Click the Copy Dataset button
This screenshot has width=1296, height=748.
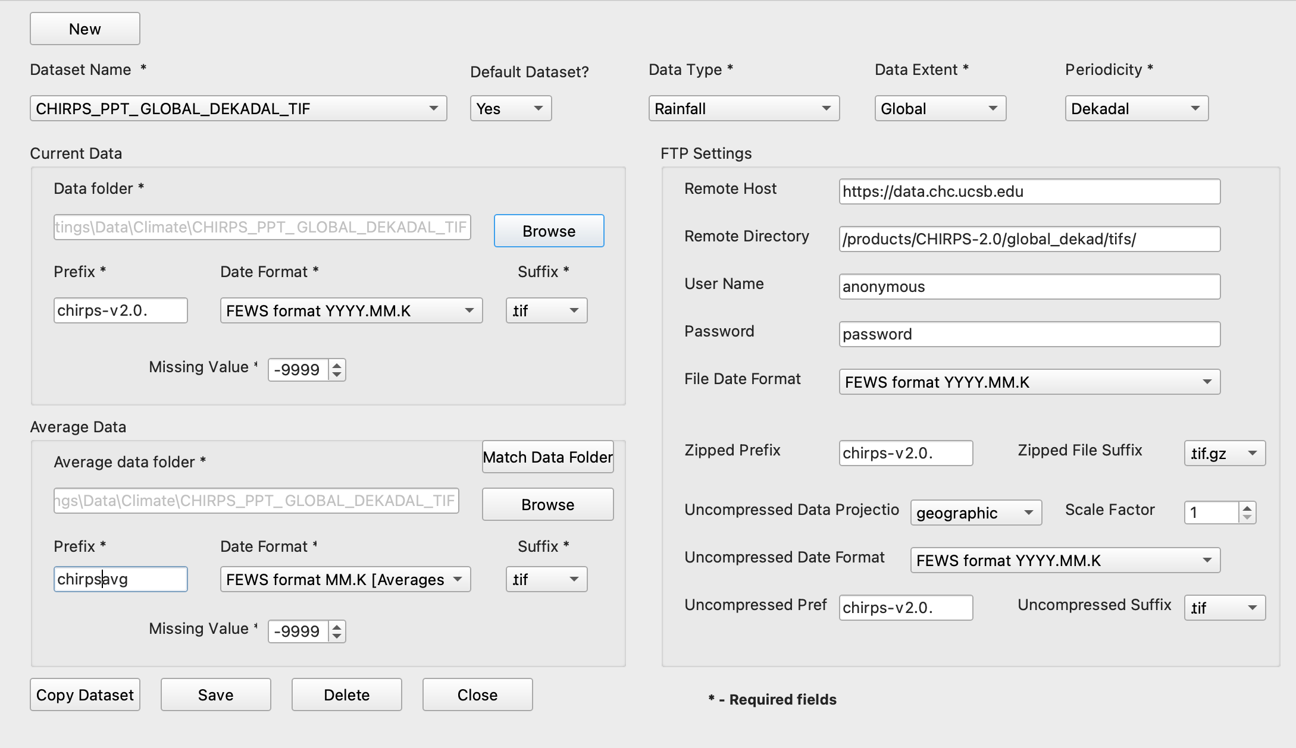(85, 694)
